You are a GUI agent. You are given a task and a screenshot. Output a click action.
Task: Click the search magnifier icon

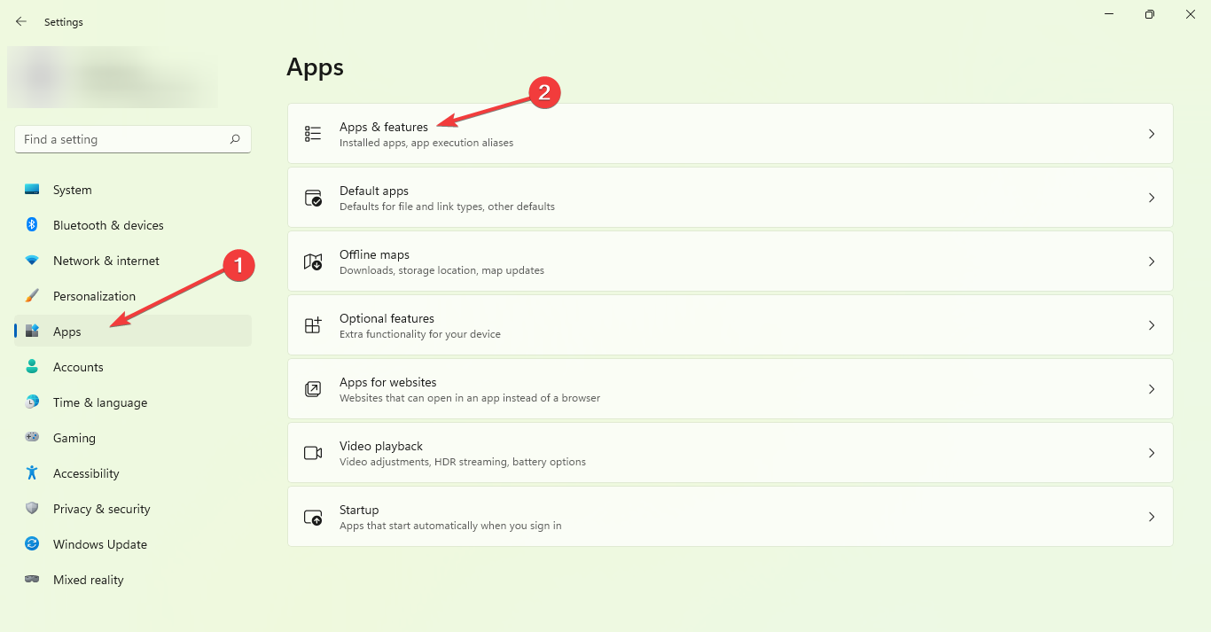coord(235,139)
